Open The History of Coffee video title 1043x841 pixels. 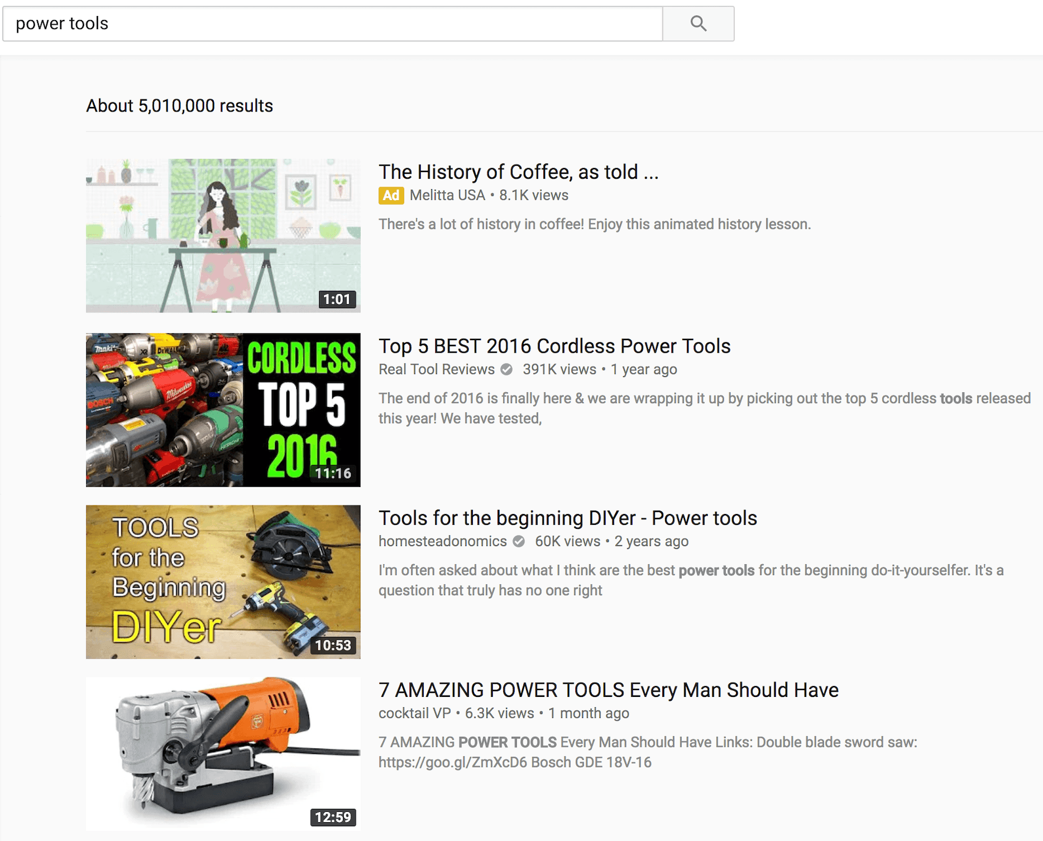[x=518, y=172]
